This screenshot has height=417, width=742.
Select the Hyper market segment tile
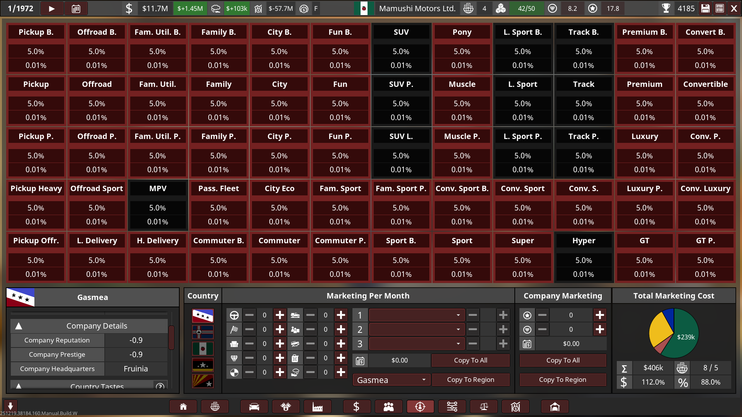tap(584, 241)
